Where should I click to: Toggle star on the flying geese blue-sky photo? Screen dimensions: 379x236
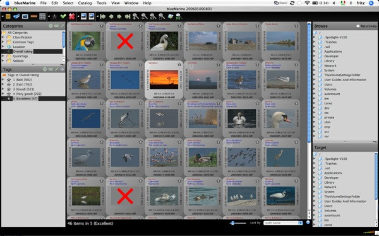[x=140, y=64]
